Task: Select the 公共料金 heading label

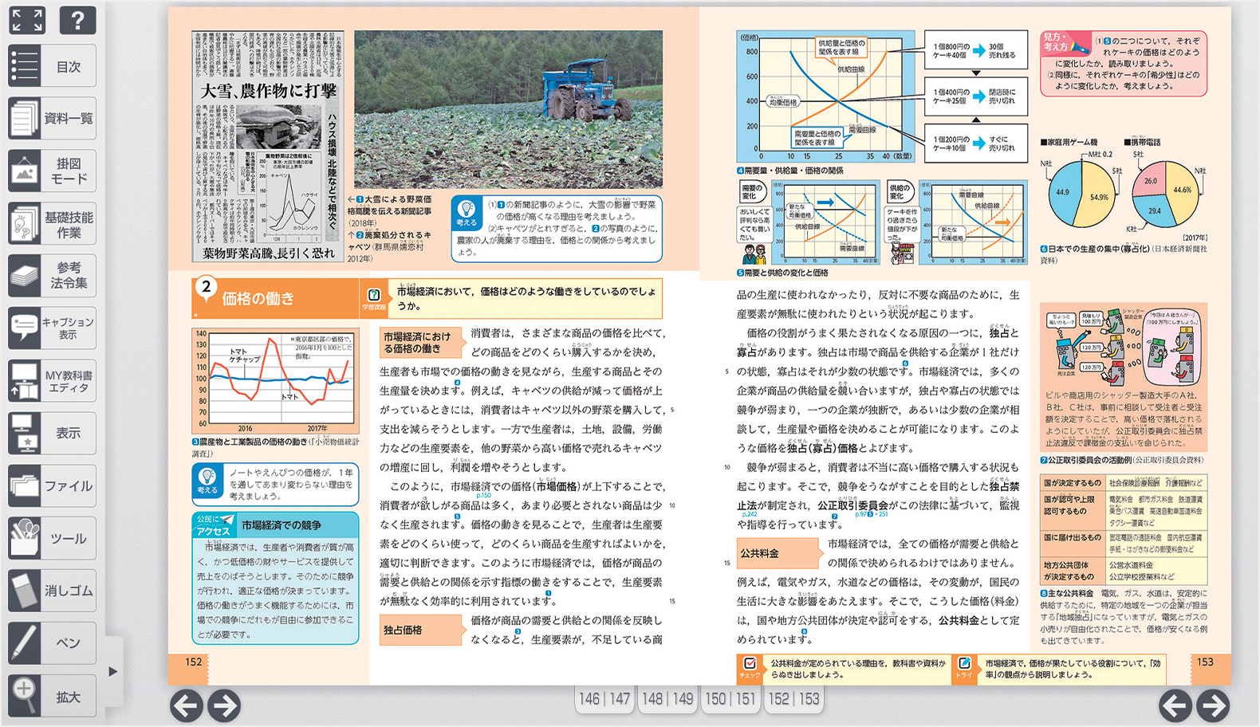Action: [778, 553]
